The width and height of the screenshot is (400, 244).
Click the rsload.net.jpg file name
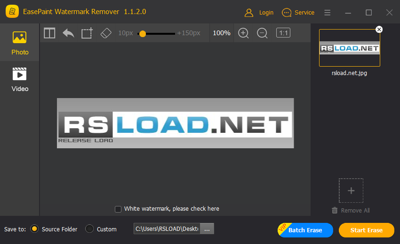point(349,73)
